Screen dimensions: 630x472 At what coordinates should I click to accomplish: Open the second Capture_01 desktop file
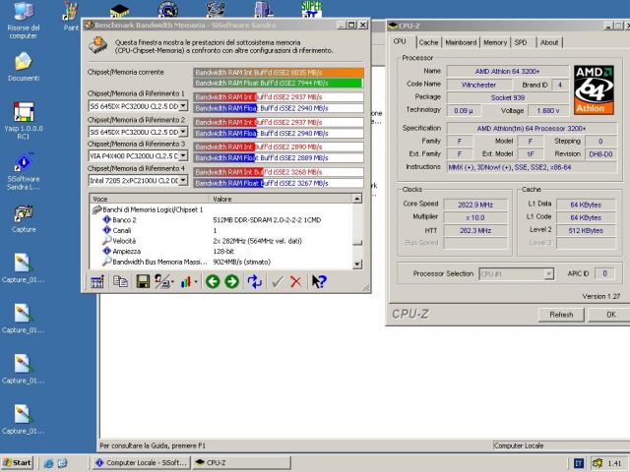click(x=24, y=319)
